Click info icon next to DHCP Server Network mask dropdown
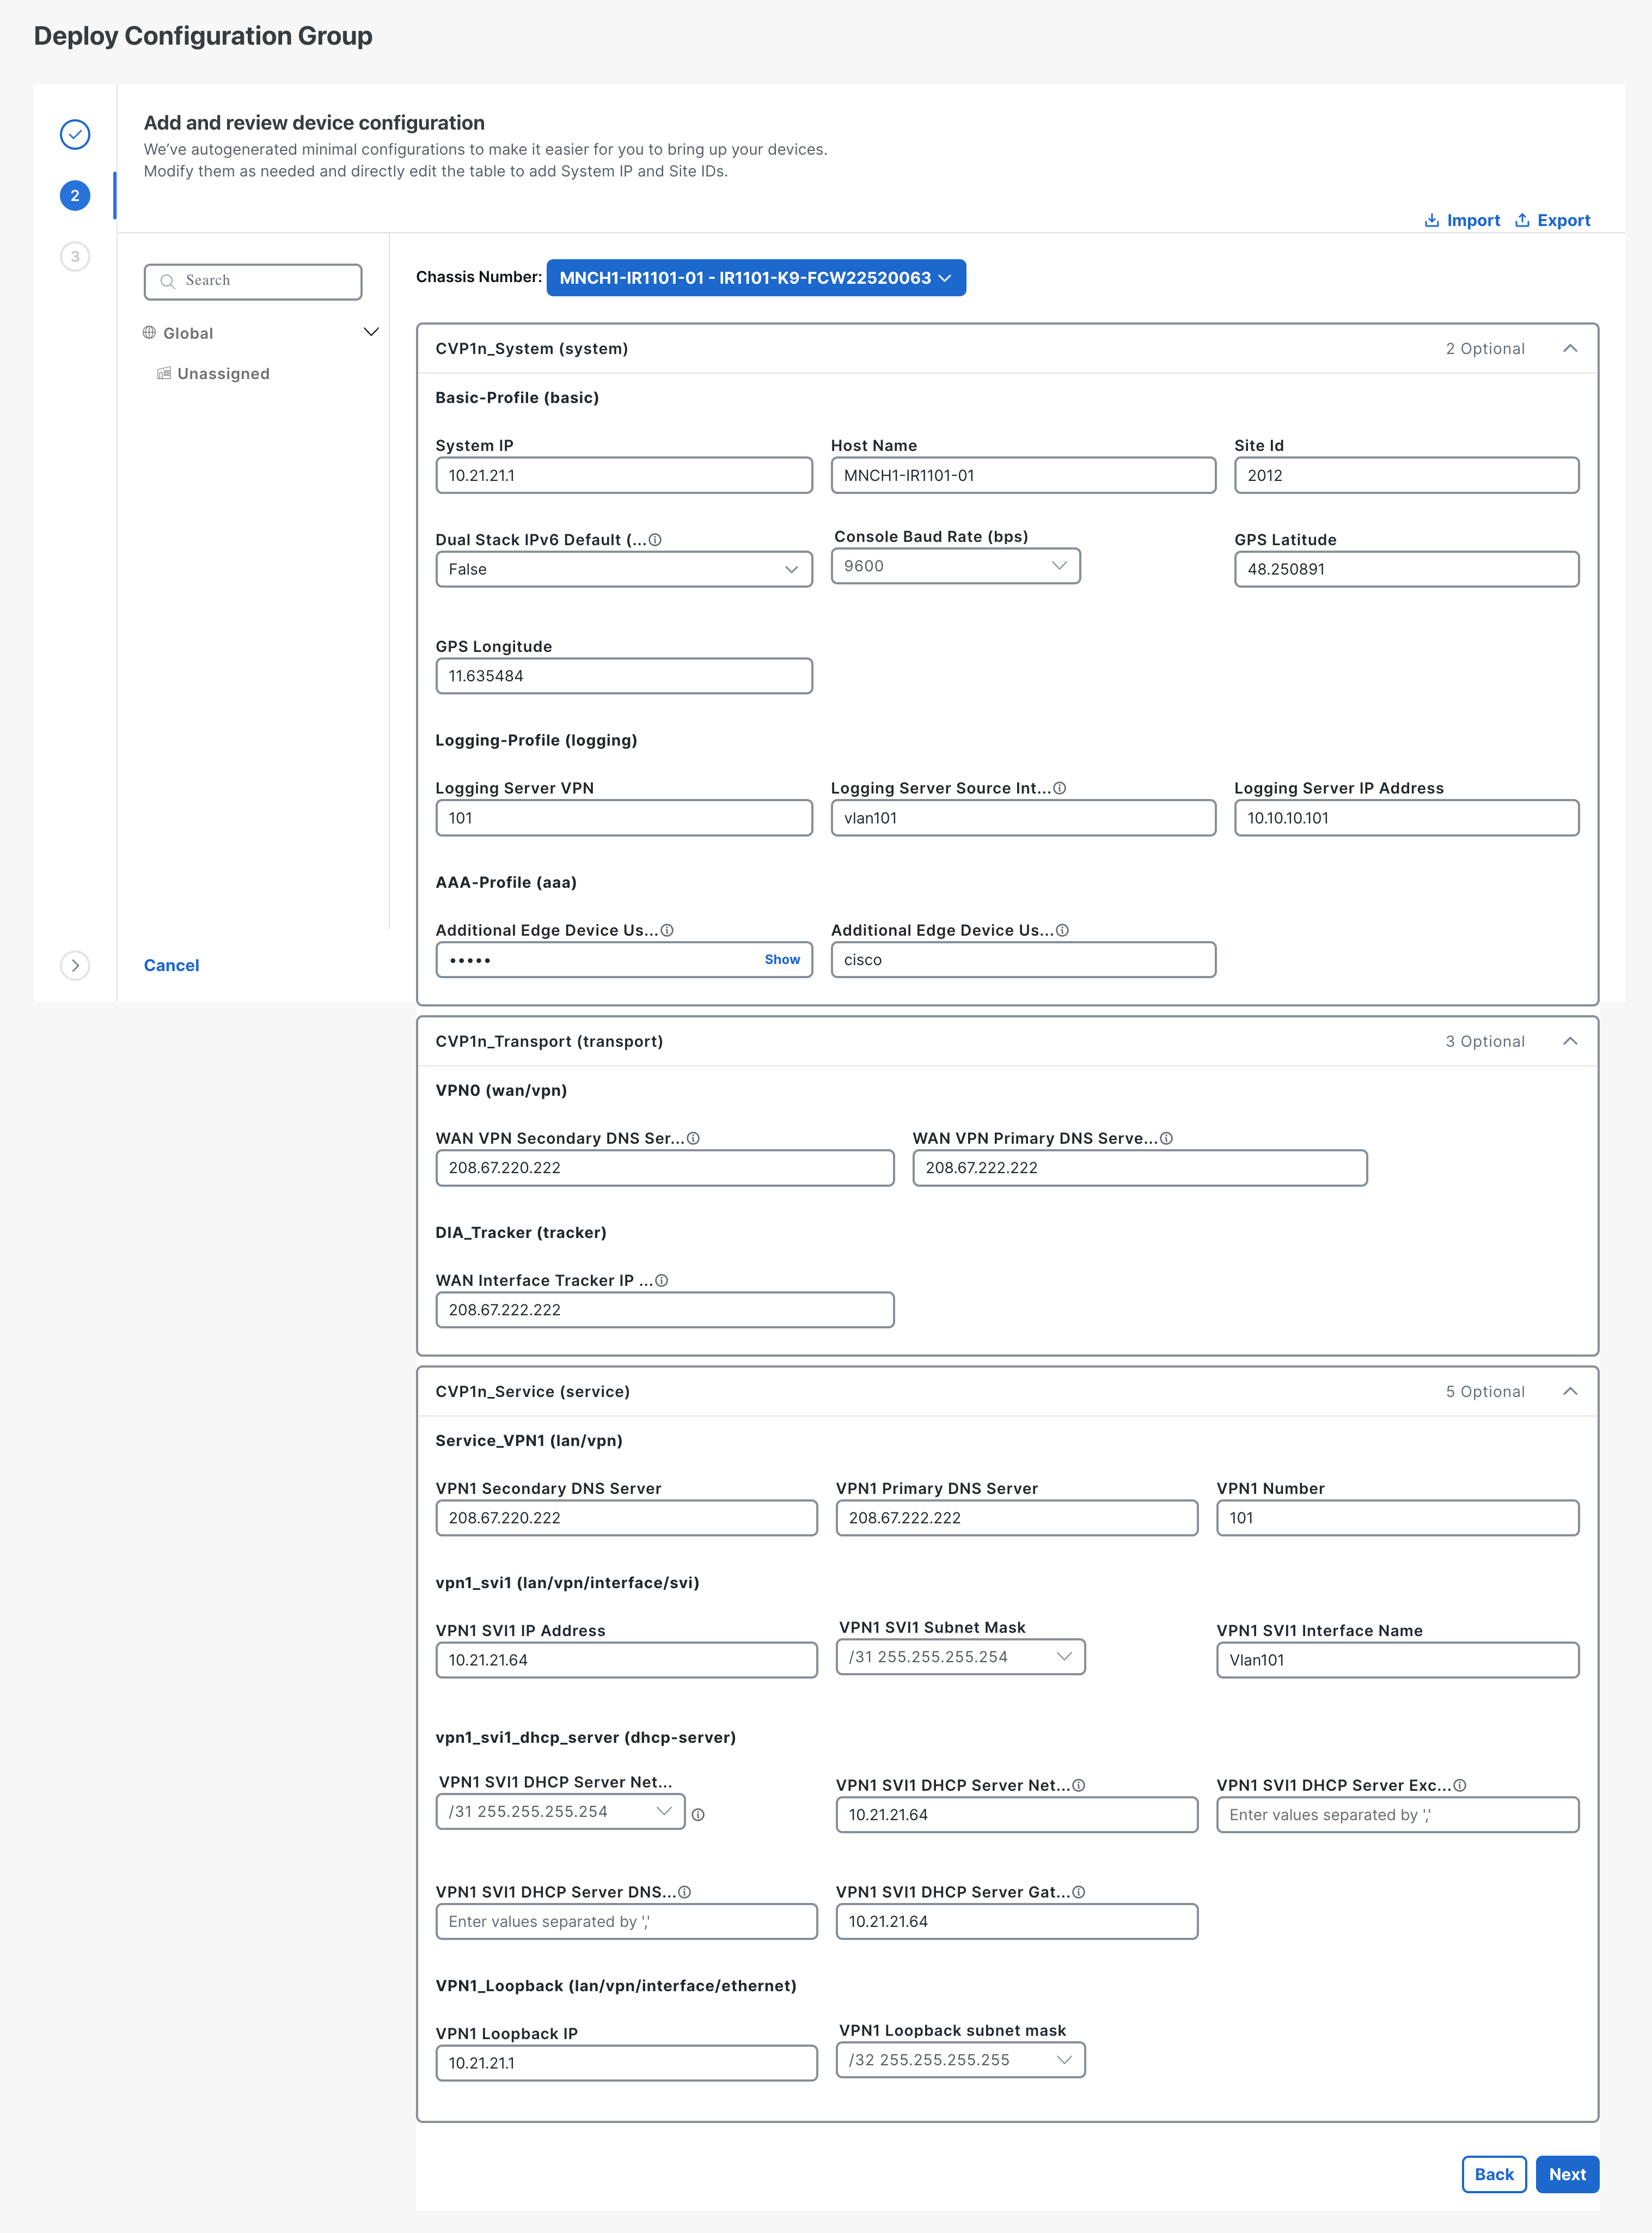This screenshot has width=1652, height=2233. (698, 1814)
